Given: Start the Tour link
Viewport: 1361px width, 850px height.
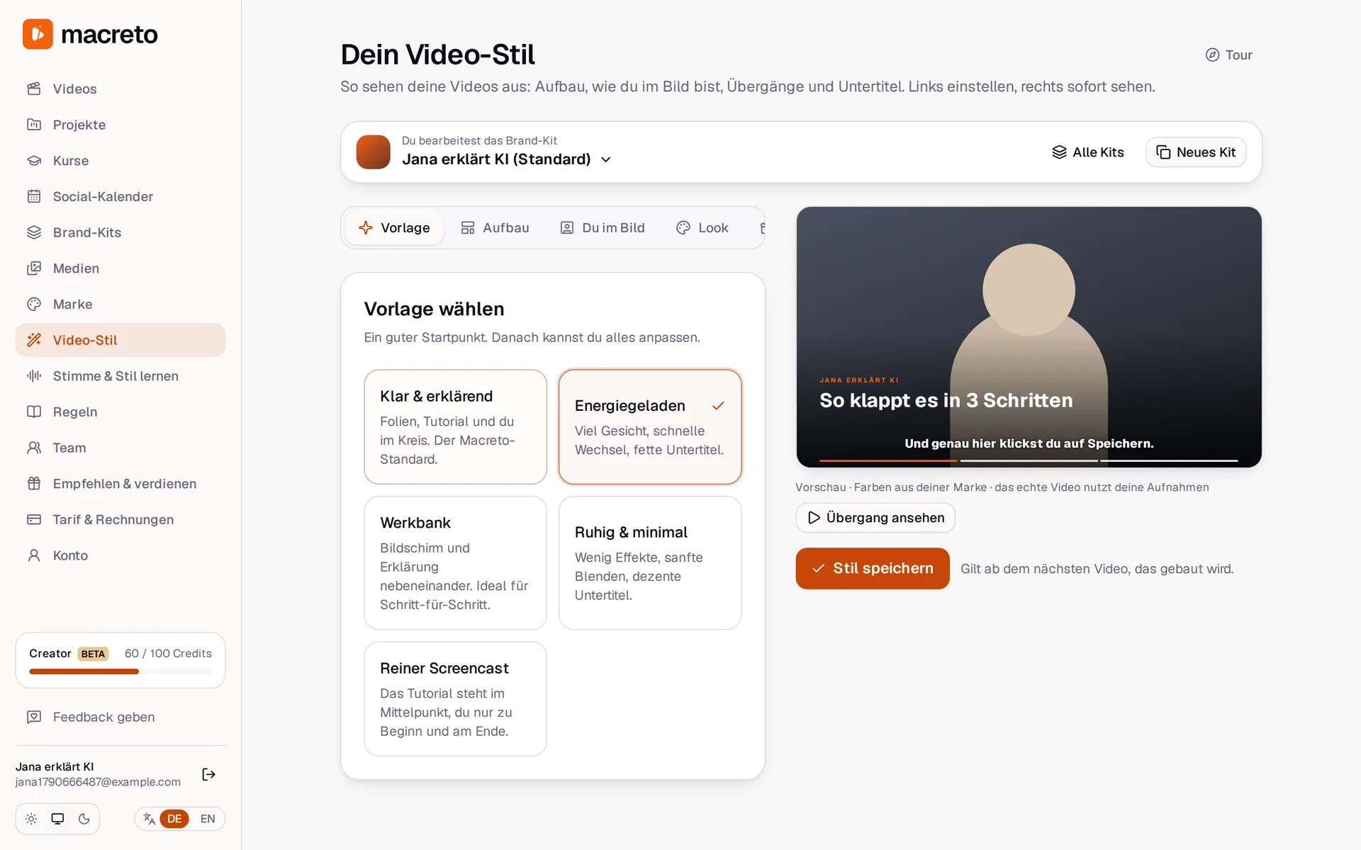Looking at the screenshot, I should tap(1229, 55).
